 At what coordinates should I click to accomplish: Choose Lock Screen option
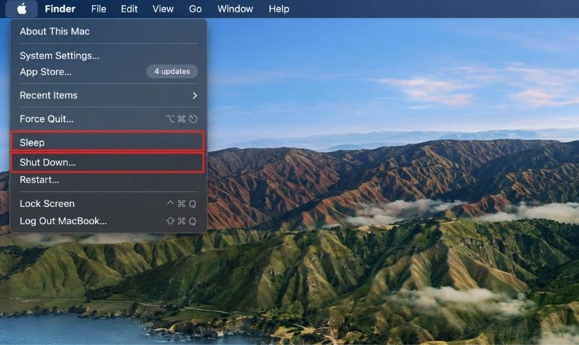[108, 204]
